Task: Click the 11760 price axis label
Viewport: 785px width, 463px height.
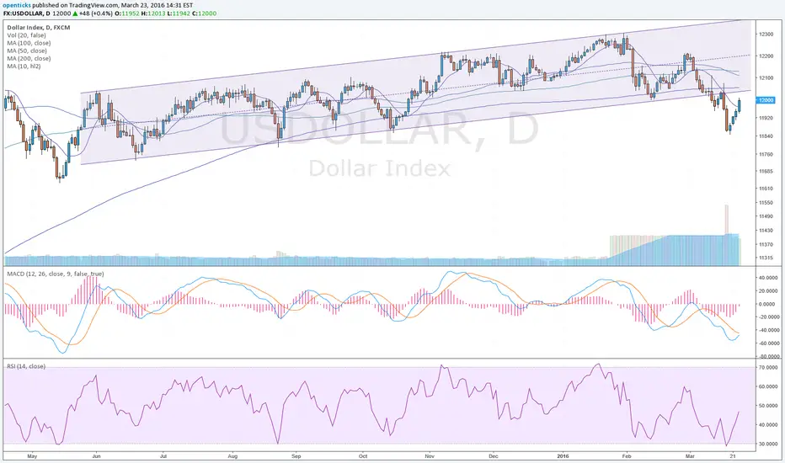Action: point(766,154)
